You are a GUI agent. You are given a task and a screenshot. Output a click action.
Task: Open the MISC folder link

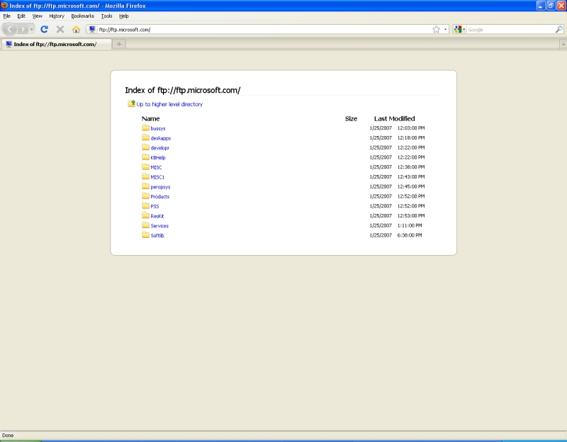pyautogui.click(x=156, y=167)
